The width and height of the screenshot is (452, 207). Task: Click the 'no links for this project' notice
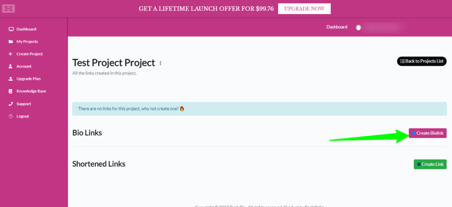pos(260,109)
